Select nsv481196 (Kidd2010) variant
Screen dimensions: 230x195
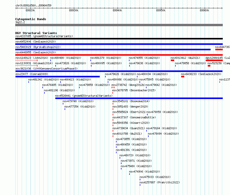(x=59, y=90)
